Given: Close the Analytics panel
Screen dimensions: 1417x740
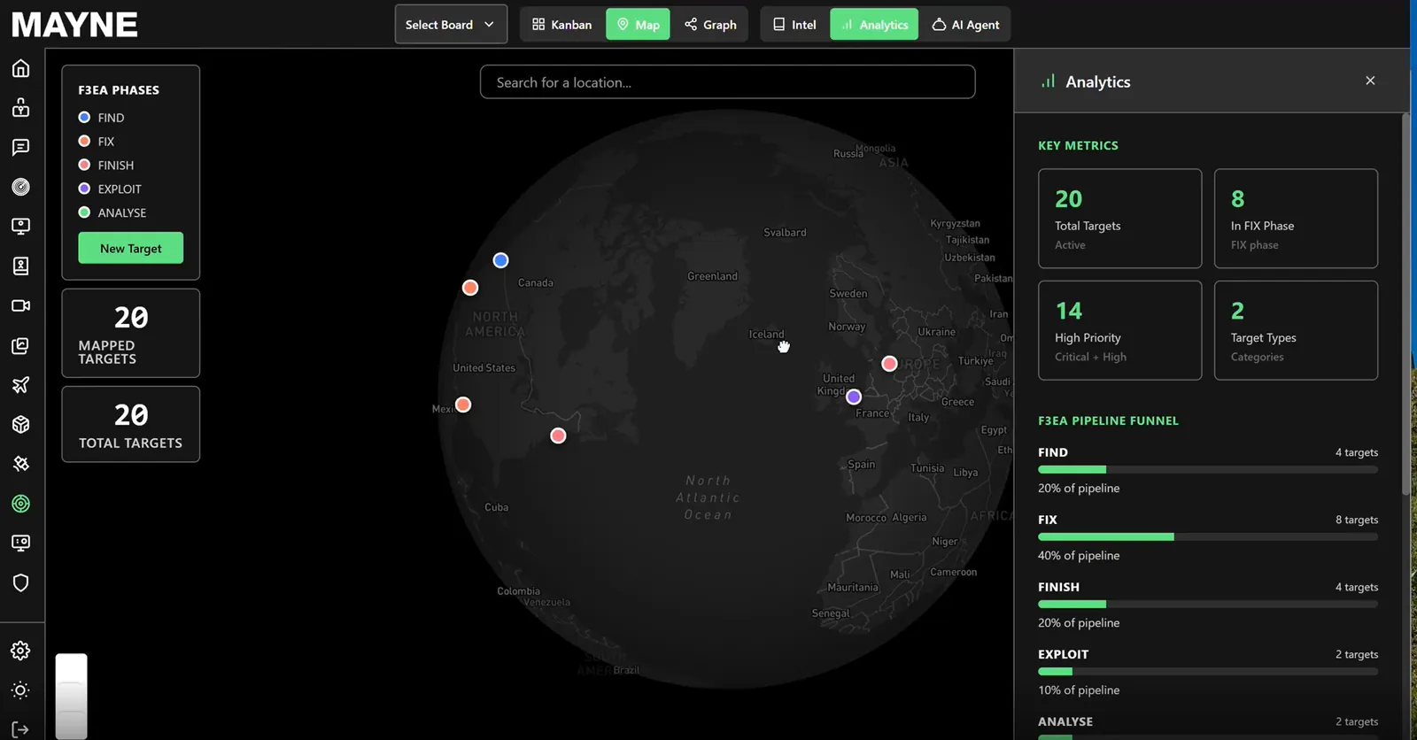Looking at the screenshot, I should (1370, 81).
